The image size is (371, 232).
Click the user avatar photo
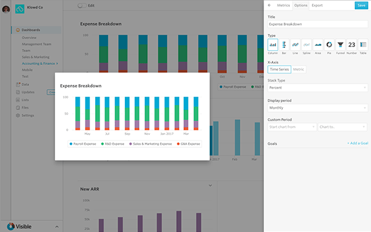click(6, 9)
